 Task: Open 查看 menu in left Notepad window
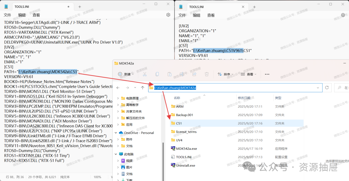tap(36, 15)
